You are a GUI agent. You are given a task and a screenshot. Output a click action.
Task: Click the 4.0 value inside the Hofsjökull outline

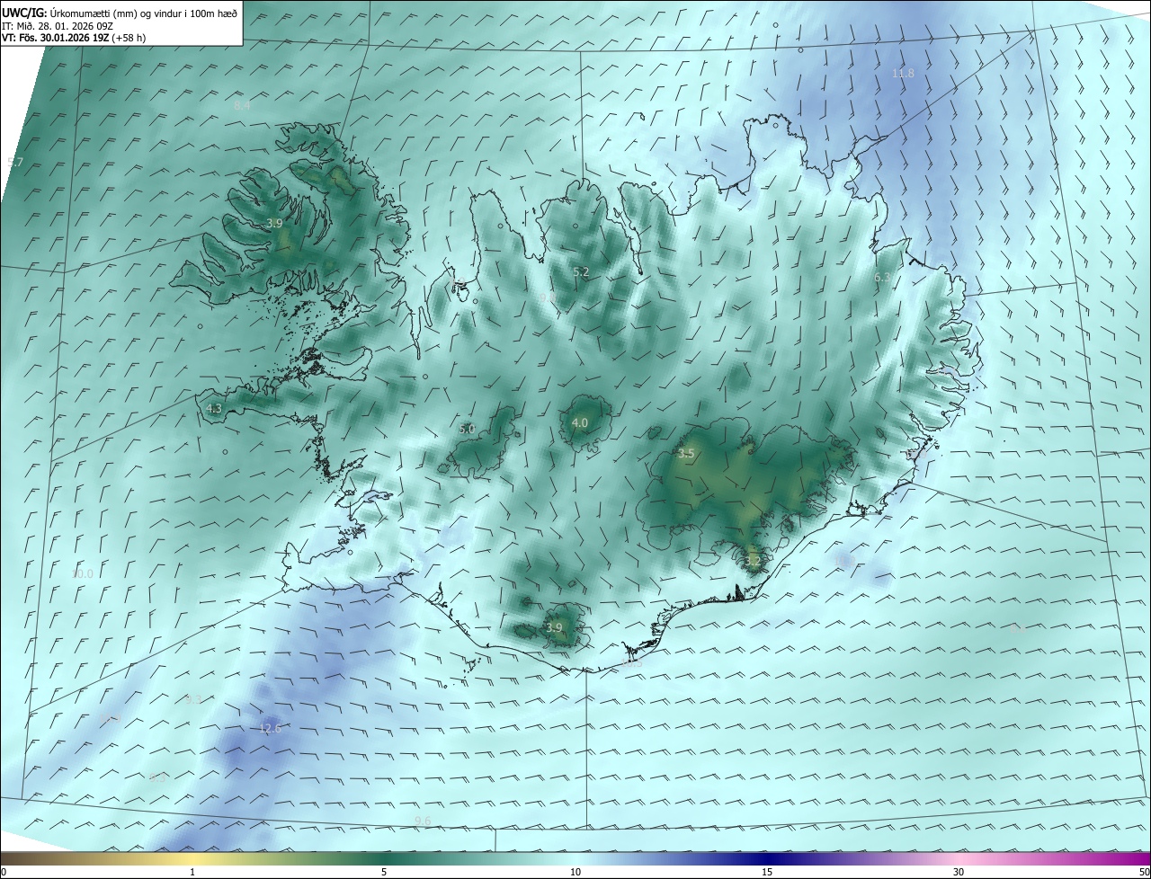pyautogui.click(x=580, y=422)
